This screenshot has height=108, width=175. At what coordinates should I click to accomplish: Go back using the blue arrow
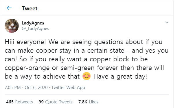9,8
